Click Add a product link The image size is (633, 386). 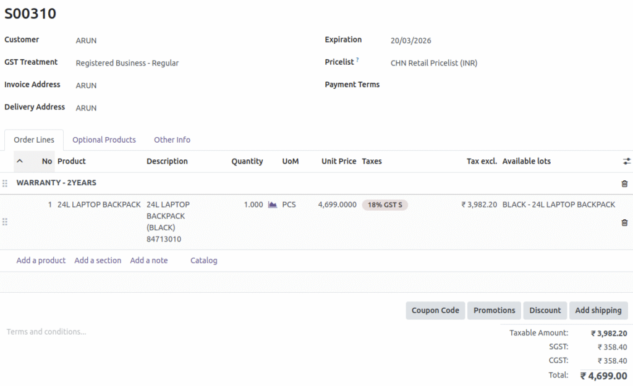[x=41, y=260]
